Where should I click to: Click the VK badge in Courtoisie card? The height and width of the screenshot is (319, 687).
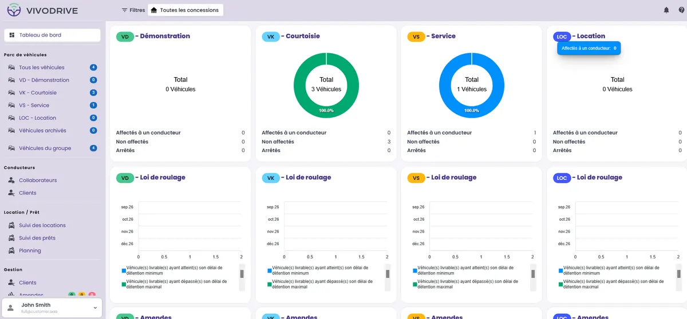tap(271, 37)
